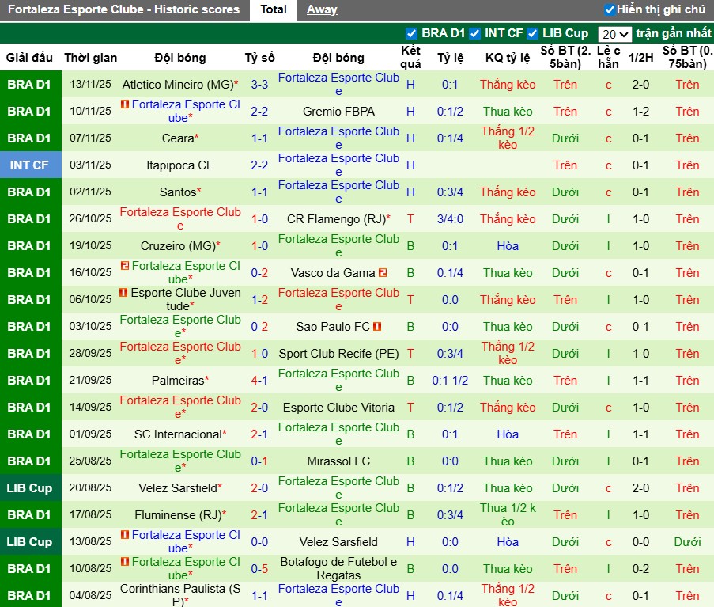
Task: Uncheck the BRA D1 filter
Action: pyautogui.click(x=412, y=35)
